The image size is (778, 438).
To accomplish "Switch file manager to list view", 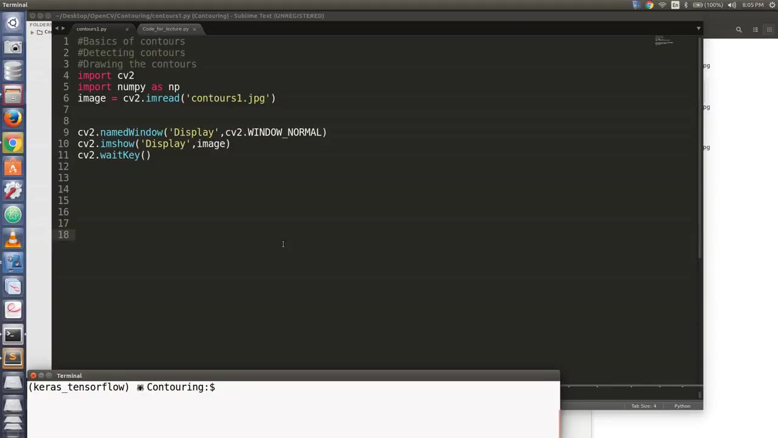I will 756,29.
